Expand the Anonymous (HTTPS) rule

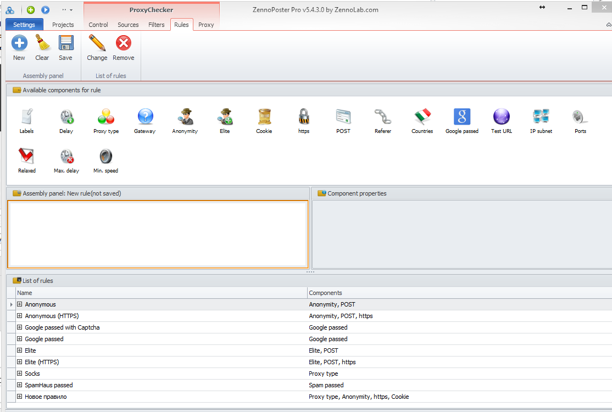pyautogui.click(x=20, y=316)
